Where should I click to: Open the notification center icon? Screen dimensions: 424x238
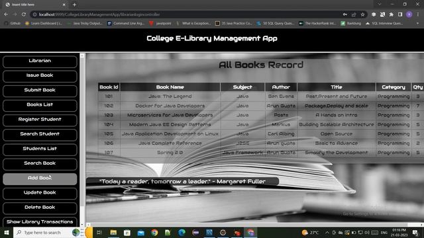[x=415, y=232]
